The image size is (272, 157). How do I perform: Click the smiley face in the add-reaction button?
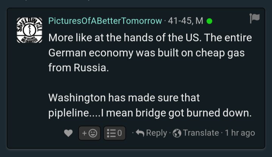click(x=93, y=133)
